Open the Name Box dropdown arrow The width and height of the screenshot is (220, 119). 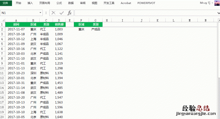[41, 13]
